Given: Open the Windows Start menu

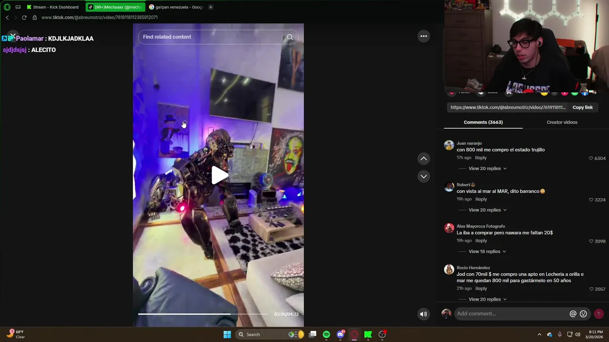Looking at the screenshot, I should tap(227, 335).
